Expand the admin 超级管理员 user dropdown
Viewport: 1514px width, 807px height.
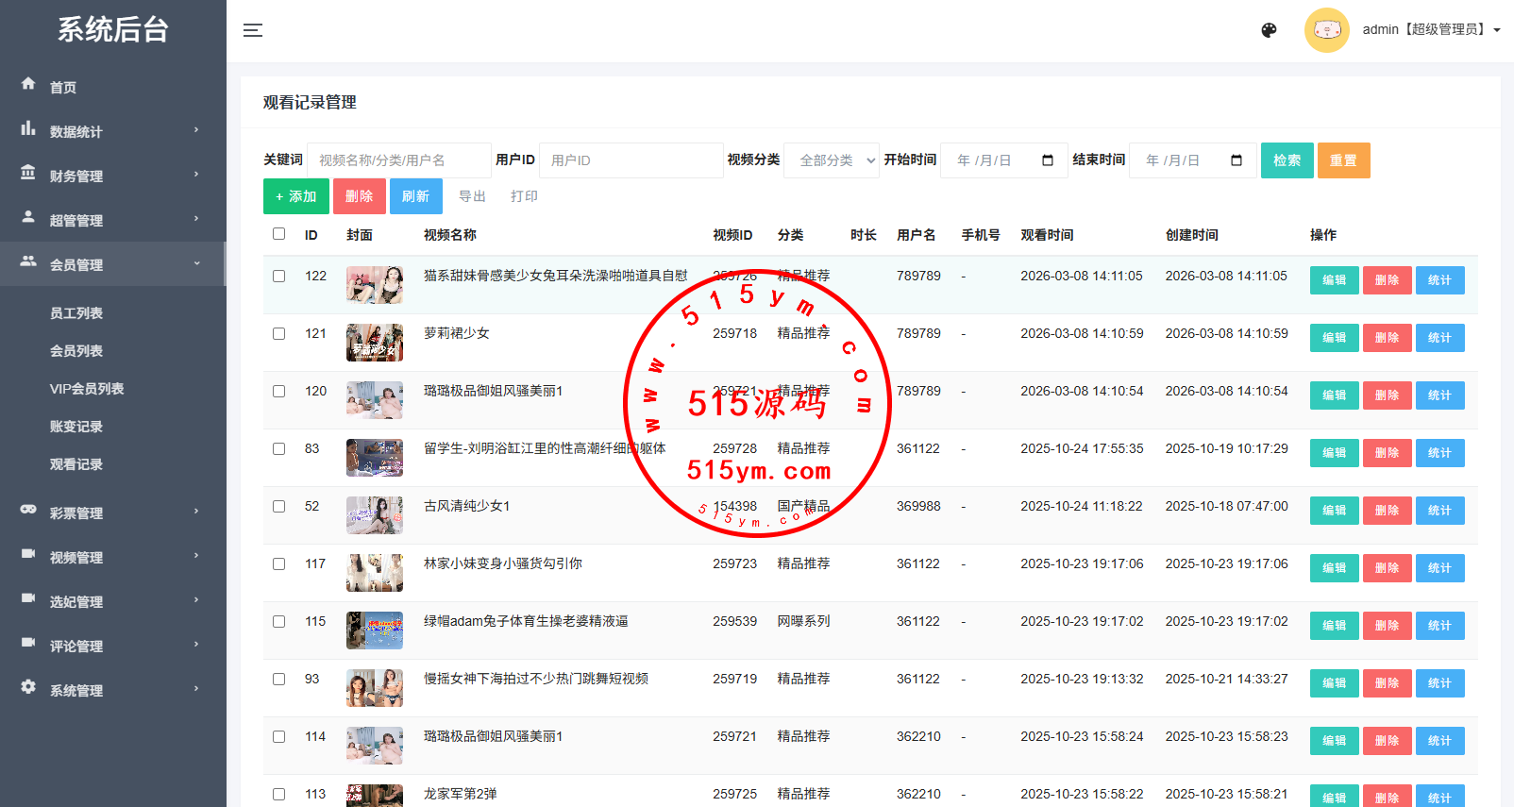[x=1431, y=30]
